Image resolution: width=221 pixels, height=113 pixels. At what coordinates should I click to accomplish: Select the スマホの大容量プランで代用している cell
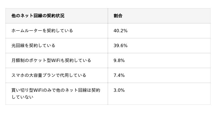[x=57, y=75]
